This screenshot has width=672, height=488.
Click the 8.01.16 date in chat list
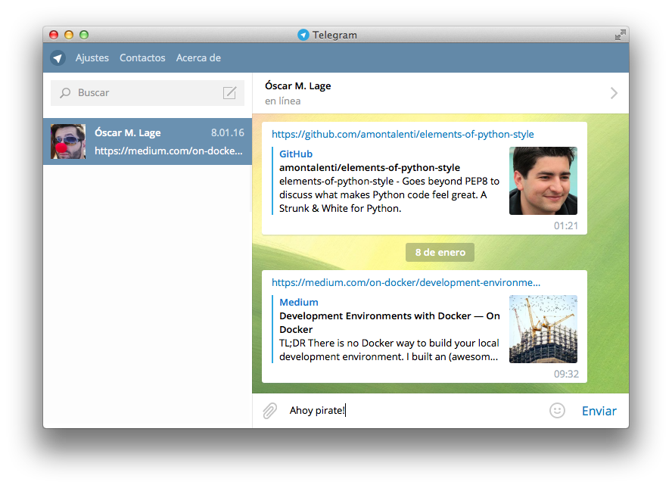click(228, 133)
